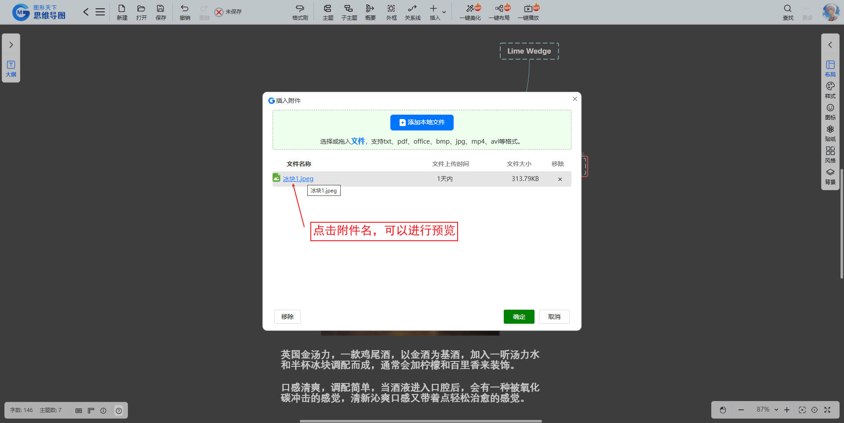Screen dimensions: 844x423
Task: Click 添加本地文件 to add a local file
Action: point(422,123)
